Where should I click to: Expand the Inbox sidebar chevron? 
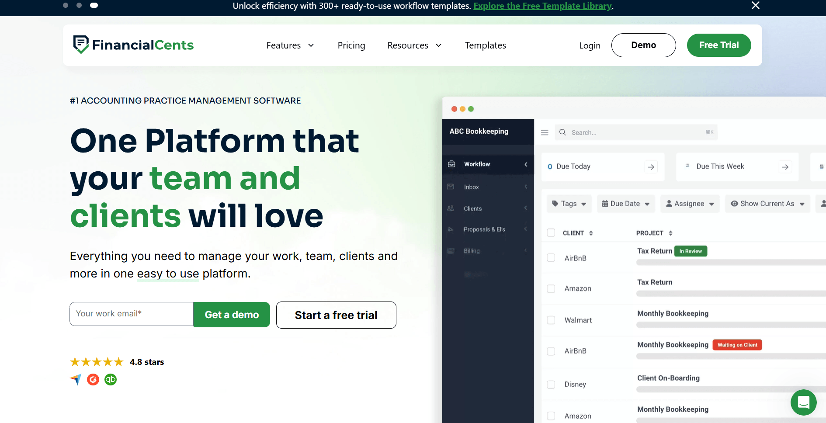[x=526, y=187]
